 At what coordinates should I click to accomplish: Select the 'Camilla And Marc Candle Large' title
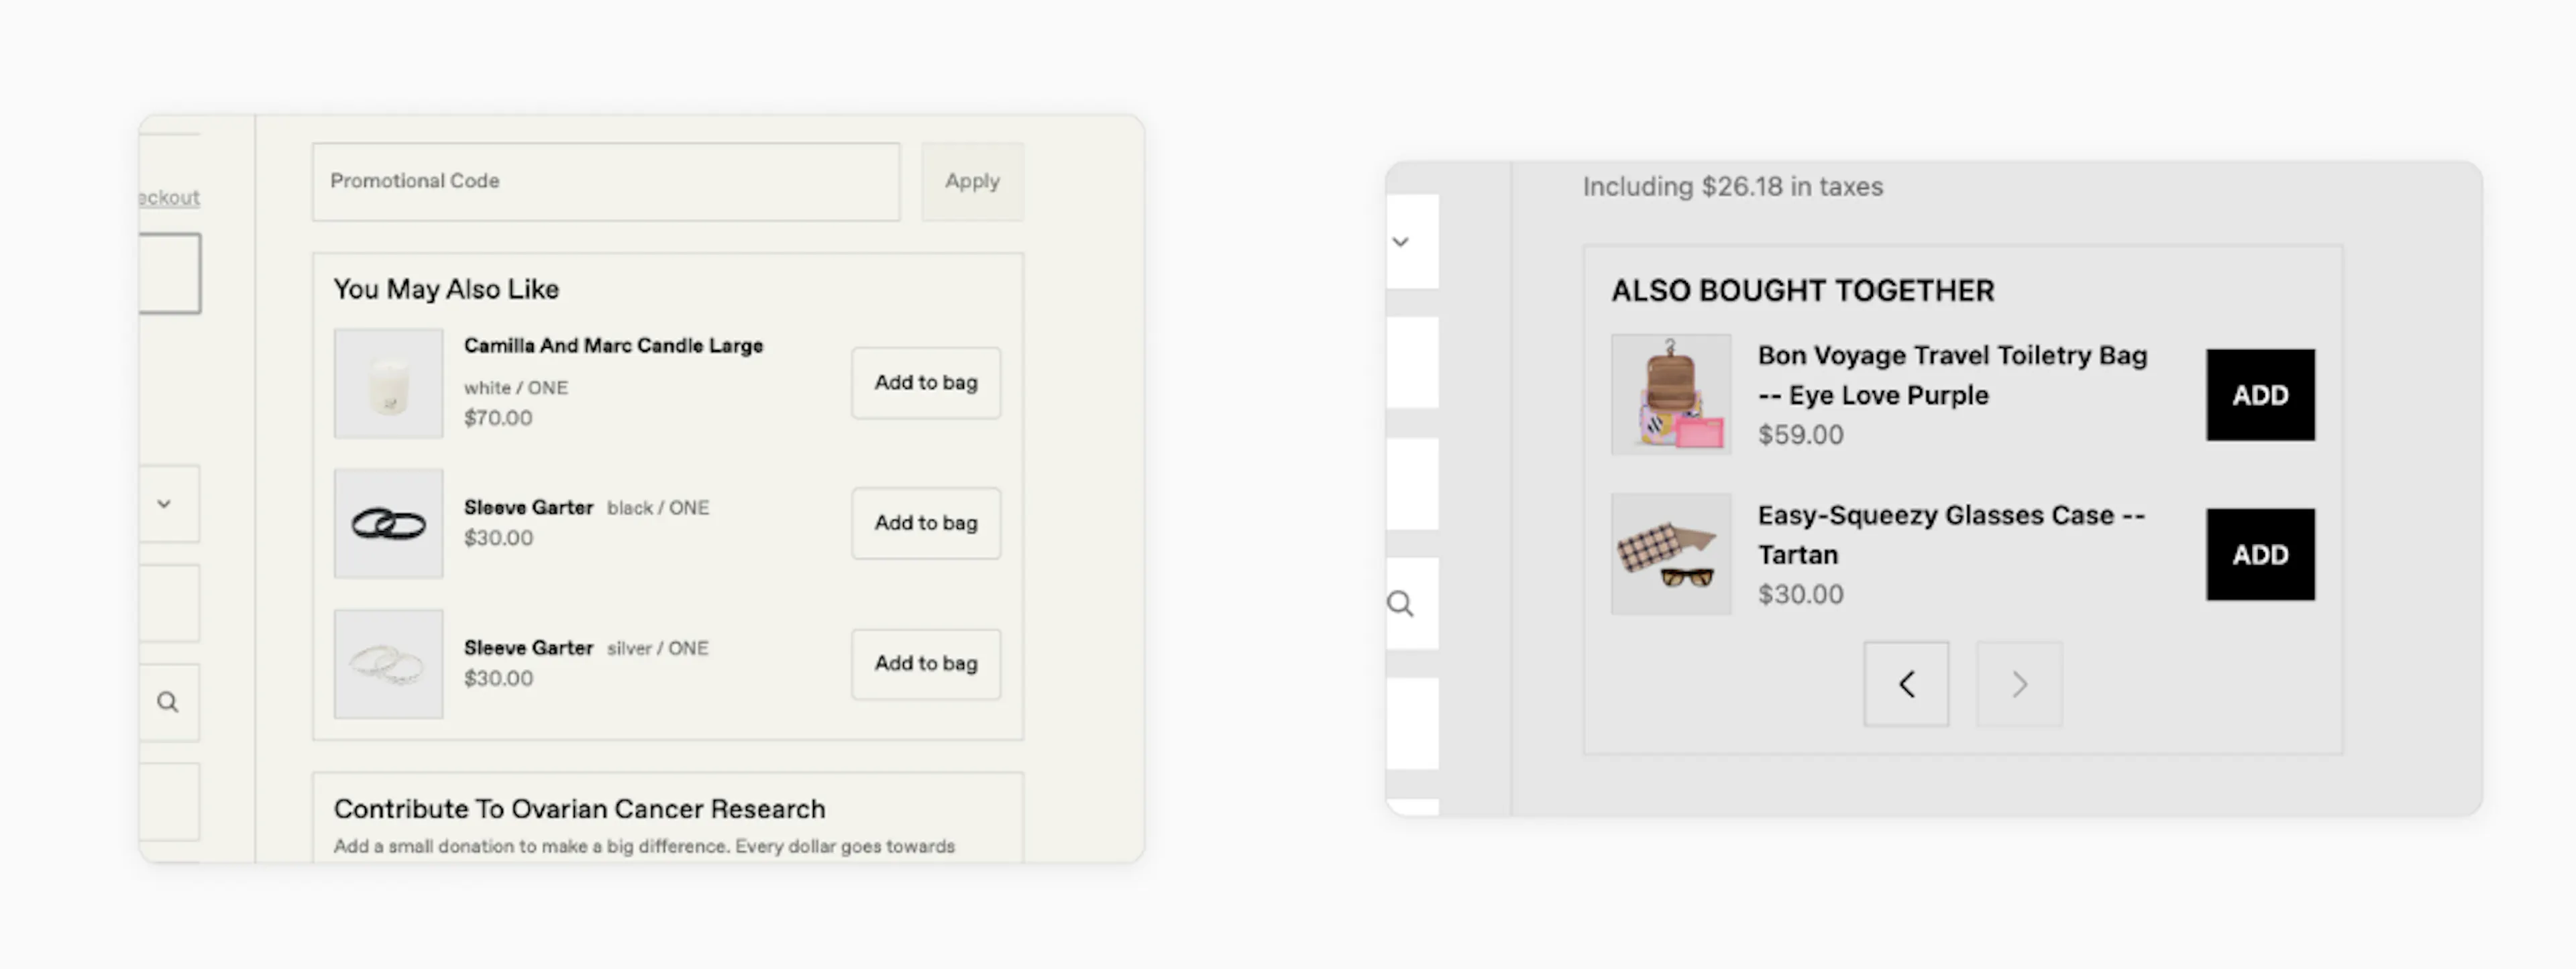pos(613,345)
